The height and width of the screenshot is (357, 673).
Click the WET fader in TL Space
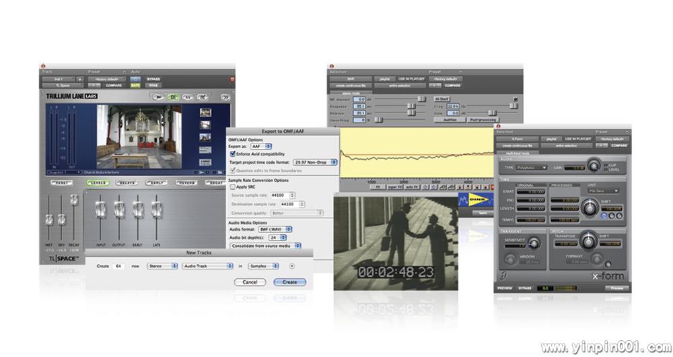point(48,219)
